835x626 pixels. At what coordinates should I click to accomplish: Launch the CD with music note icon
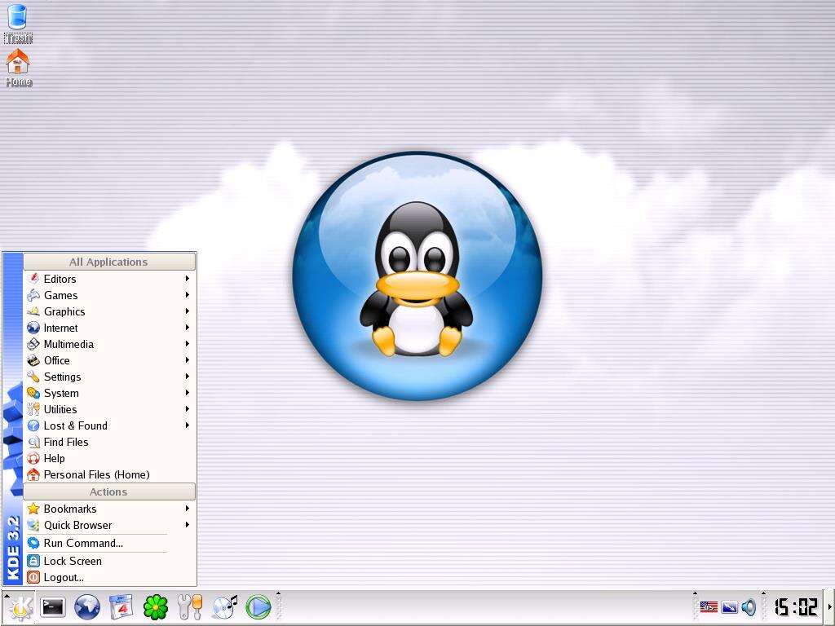(224, 606)
